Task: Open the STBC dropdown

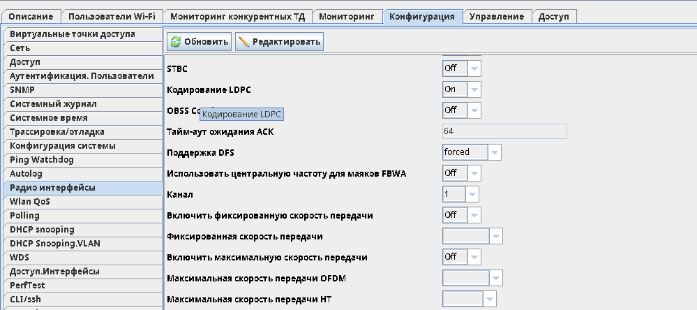Action: click(x=474, y=68)
